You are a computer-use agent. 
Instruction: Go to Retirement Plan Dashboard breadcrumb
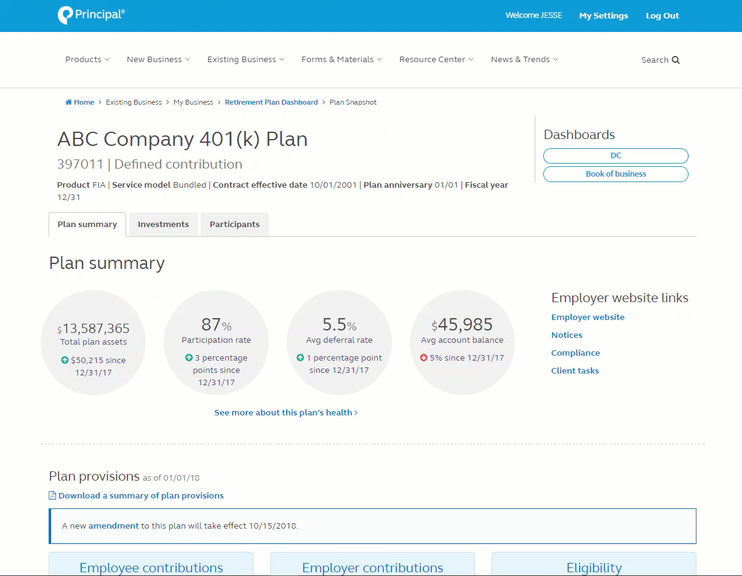[x=271, y=102]
